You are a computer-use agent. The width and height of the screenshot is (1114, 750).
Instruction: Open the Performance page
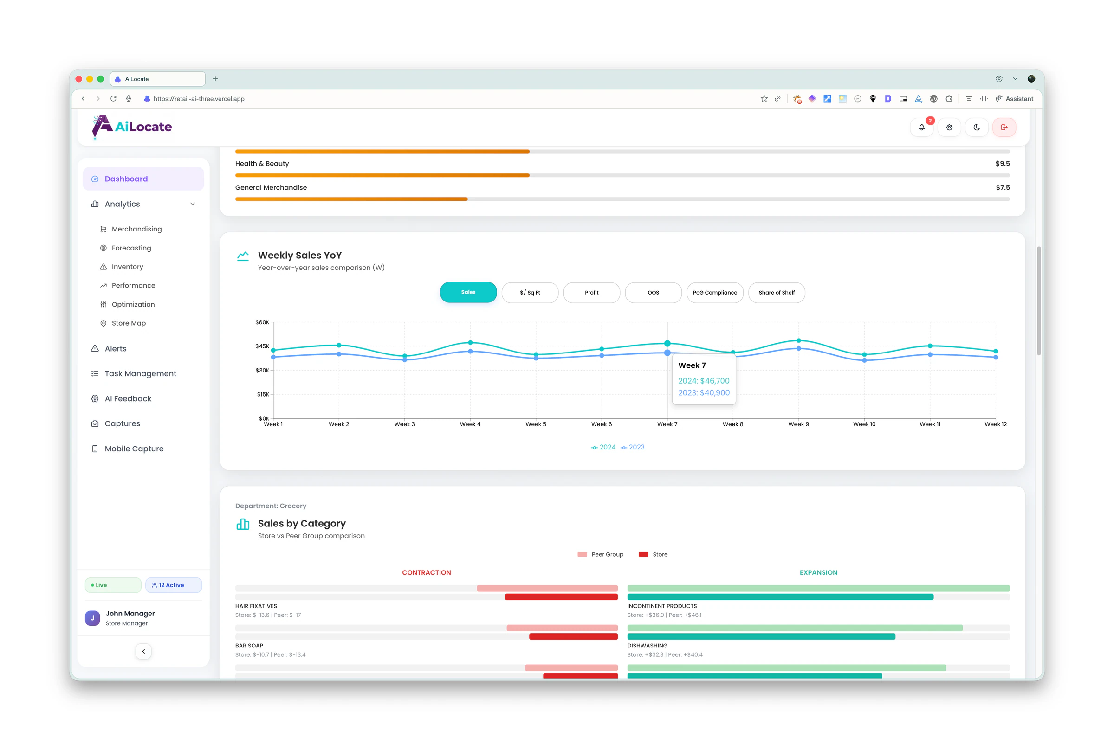point(133,286)
